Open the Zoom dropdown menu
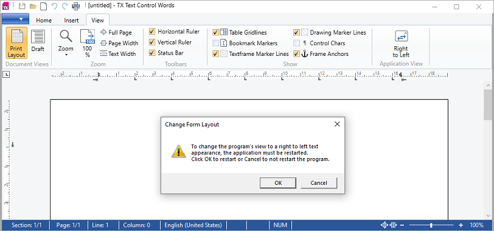The image size is (494, 231). [x=66, y=43]
